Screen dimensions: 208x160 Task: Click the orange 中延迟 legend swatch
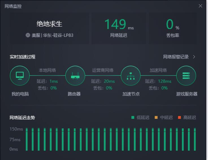[x=156, y=117]
